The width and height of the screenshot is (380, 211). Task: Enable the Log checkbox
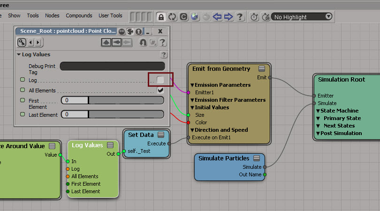click(160, 80)
